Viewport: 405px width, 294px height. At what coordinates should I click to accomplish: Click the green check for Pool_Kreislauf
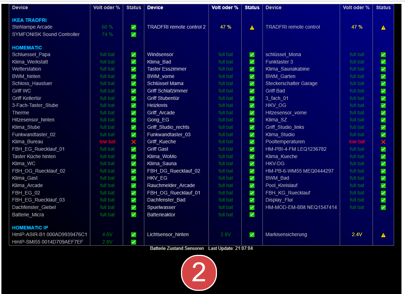pyautogui.click(x=383, y=186)
